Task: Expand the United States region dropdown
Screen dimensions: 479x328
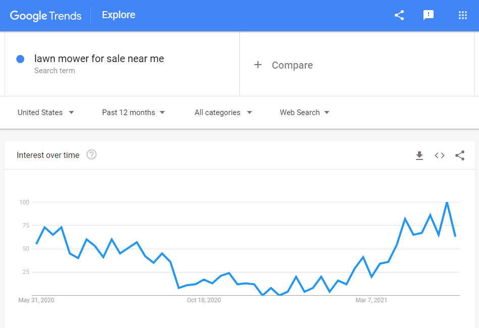Action: click(46, 113)
